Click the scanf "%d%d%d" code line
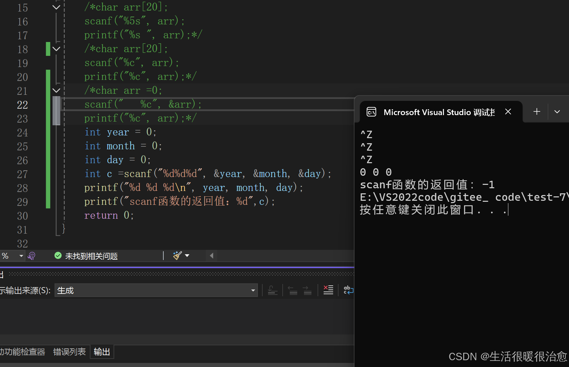569x367 pixels. [208, 174]
